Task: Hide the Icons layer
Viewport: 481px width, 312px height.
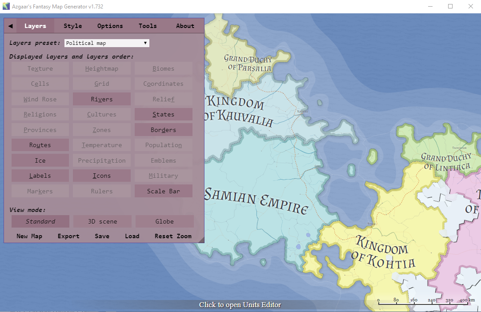Action: [x=101, y=176]
